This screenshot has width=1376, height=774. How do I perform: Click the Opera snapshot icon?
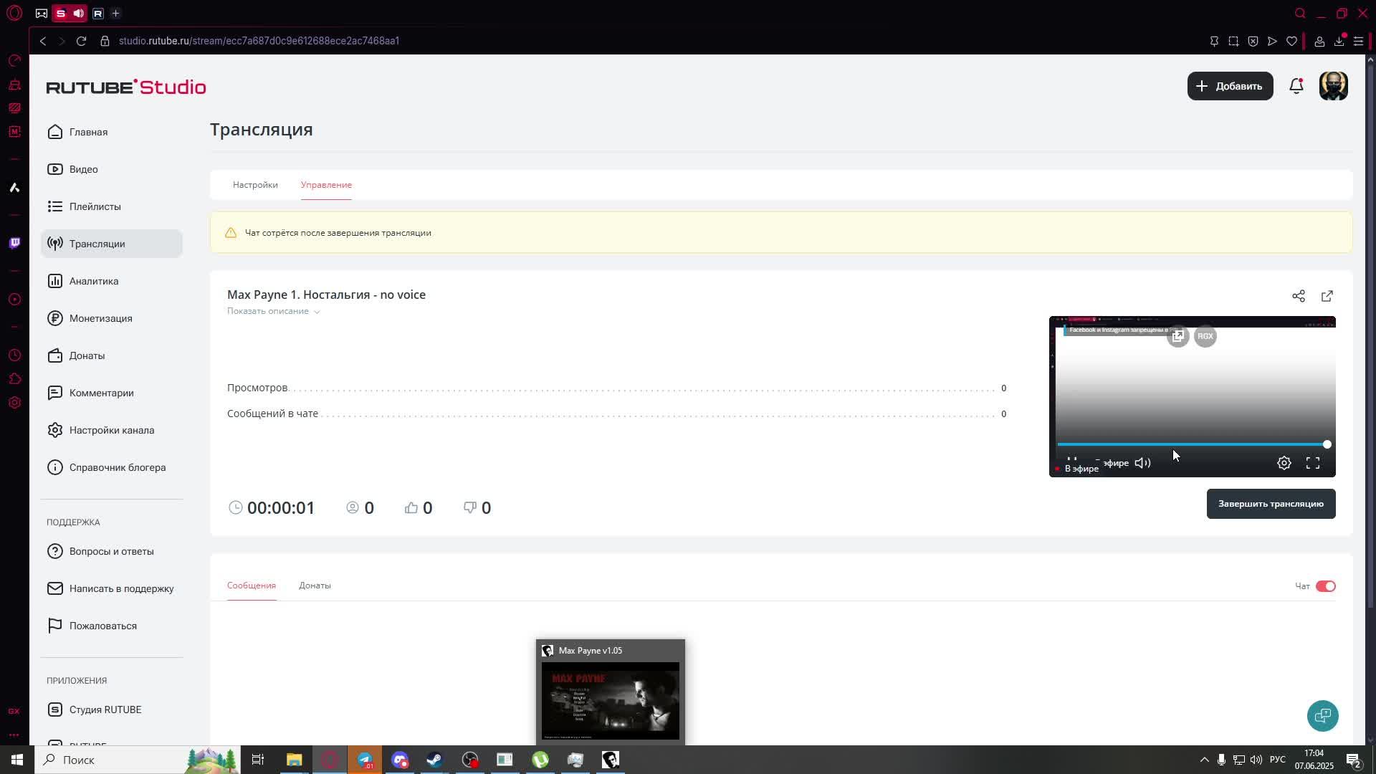click(x=1233, y=41)
